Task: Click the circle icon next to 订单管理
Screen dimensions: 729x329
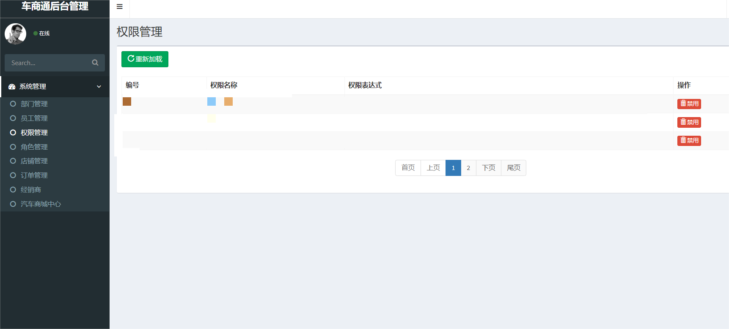Action: coord(13,175)
